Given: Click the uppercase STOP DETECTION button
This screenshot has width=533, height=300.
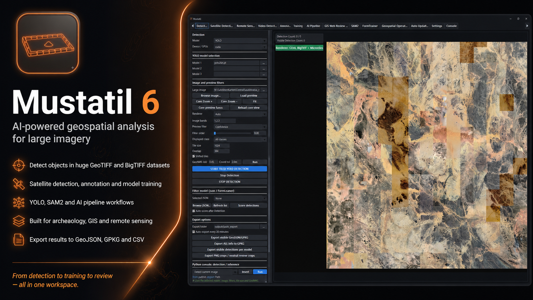Looking at the screenshot, I should coord(230,182).
